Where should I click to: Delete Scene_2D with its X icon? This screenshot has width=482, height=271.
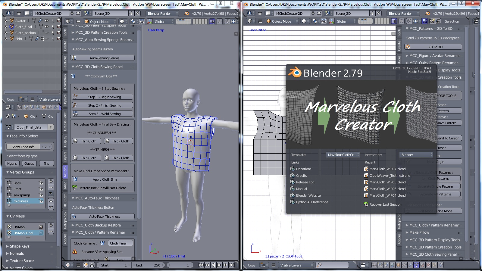click(379, 13)
